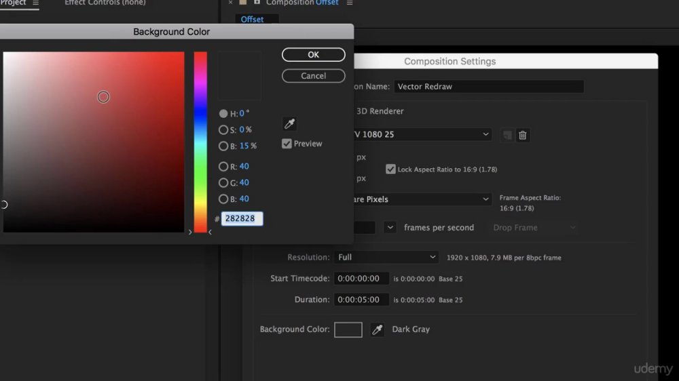Click the Green value 40

244,183
